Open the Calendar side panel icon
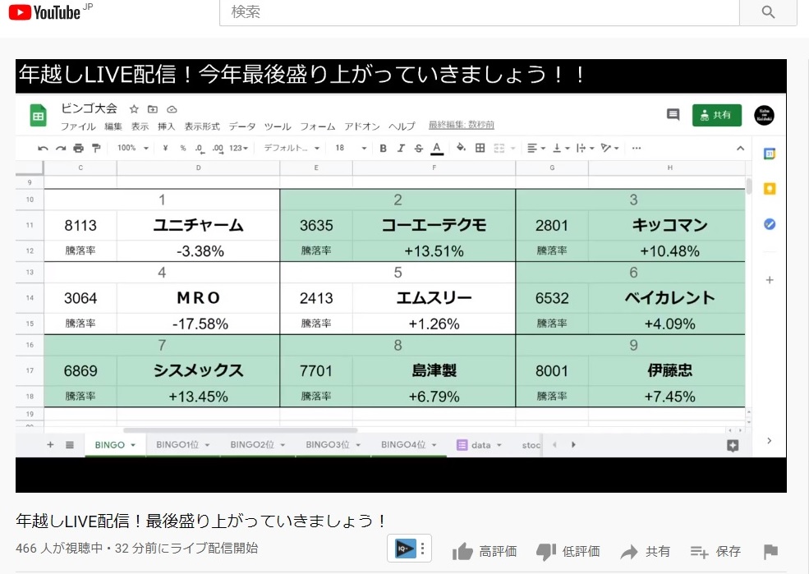The image size is (809, 574). click(770, 154)
